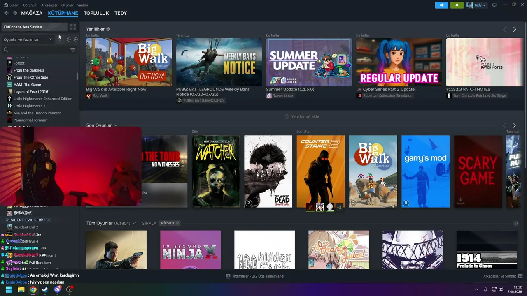Open the Görünüm menu
This screenshot has height=296, width=527.
tap(30, 5)
